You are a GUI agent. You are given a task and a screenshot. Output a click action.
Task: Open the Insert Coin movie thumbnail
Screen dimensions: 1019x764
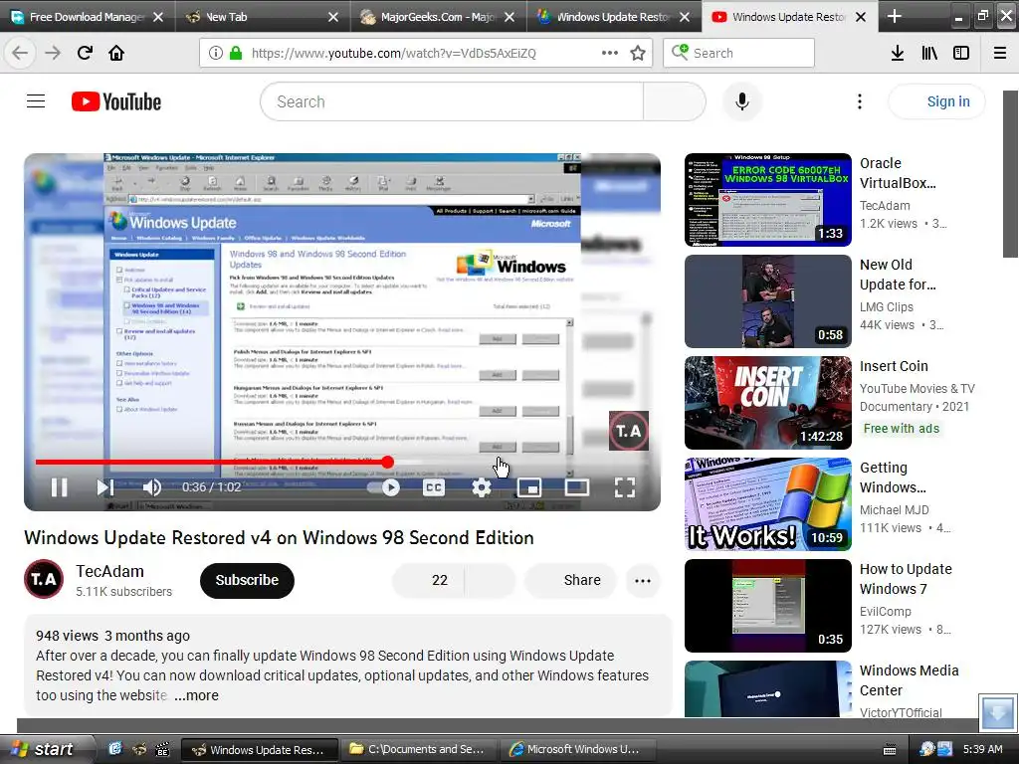[x=768, y=403]
